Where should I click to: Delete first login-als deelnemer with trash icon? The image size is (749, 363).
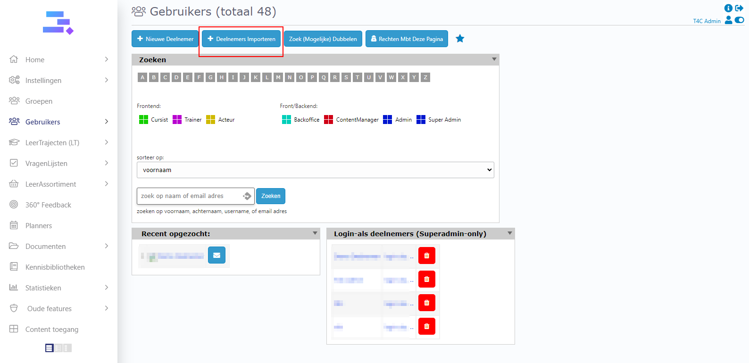point(426,256)
